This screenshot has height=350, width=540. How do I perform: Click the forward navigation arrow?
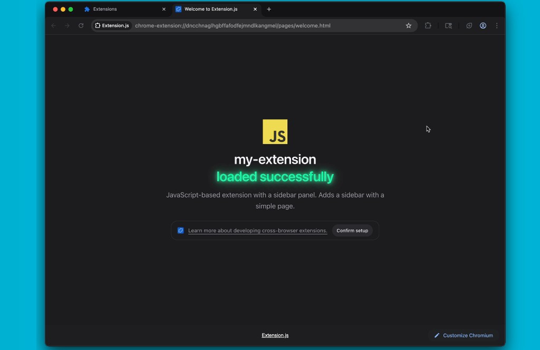[67, 25]
